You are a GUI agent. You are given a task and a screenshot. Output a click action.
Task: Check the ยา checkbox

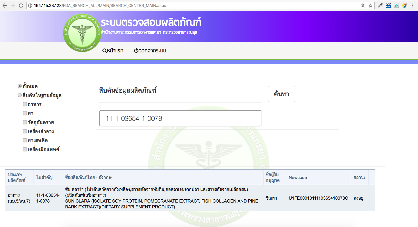(25, 113)
